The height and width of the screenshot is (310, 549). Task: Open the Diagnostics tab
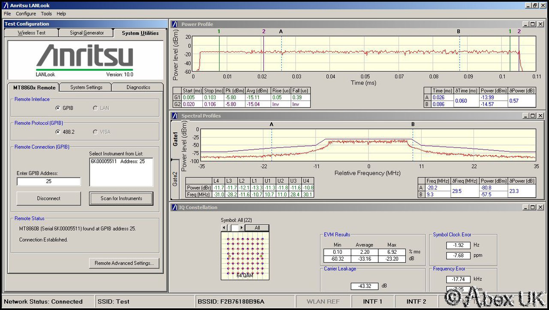(138, 87)
